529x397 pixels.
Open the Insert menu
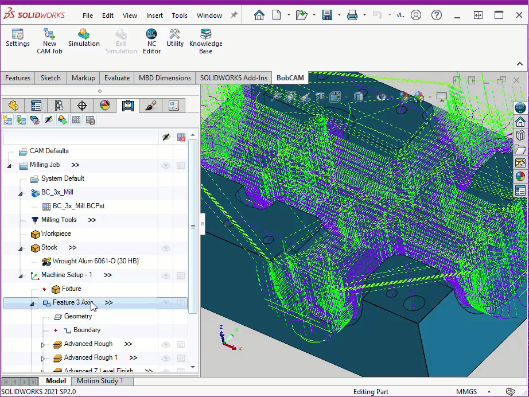pyautogui.click(x=154, y=15)
